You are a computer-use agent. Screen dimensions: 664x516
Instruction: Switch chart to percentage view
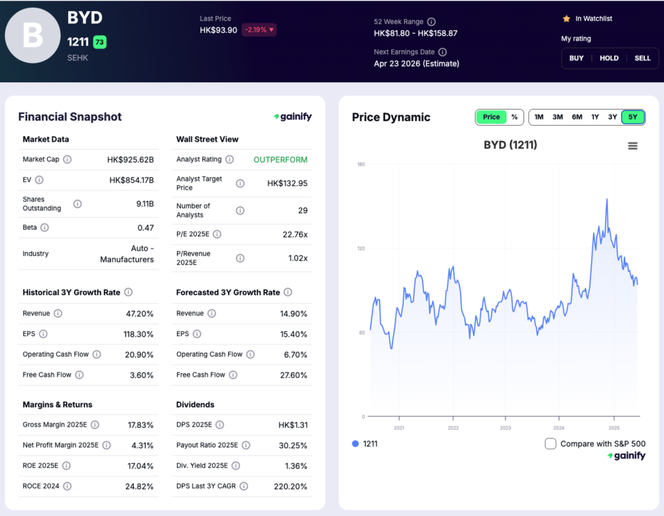[x=514, y=117]
